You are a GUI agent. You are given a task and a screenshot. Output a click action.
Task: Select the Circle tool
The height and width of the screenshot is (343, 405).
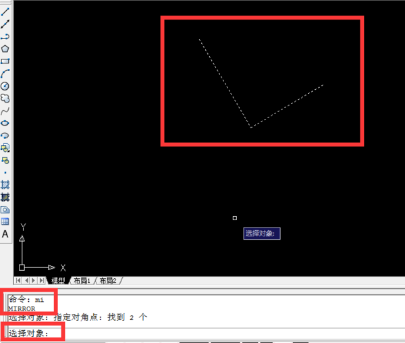pyautogui.click(x=5, y=86)
